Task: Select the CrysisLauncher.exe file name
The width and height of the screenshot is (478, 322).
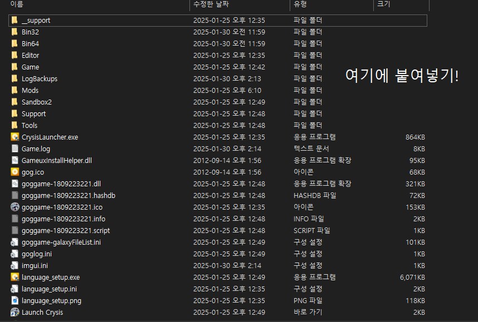Action: point(50,137)
